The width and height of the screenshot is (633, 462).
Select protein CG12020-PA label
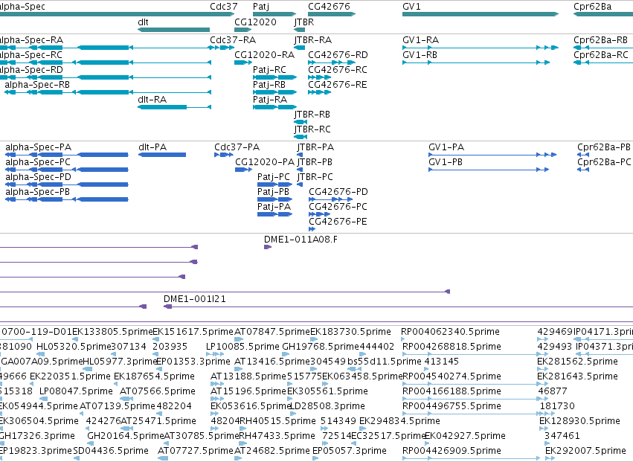pos(265,162)
